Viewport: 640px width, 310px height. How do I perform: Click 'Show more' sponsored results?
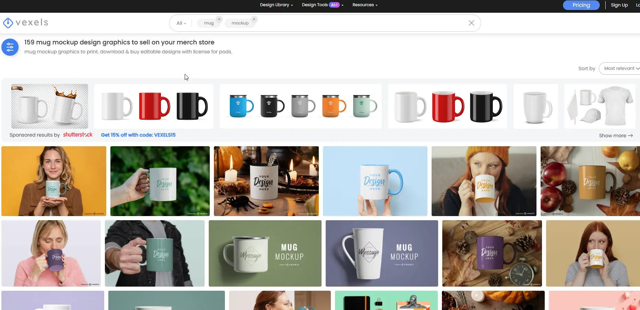[x=616, y=136]
